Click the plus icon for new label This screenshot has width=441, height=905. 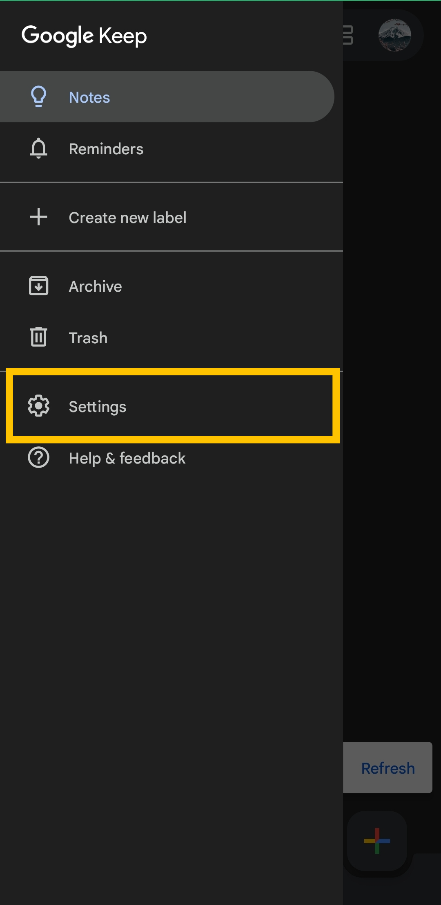click(x=39, y=217)
